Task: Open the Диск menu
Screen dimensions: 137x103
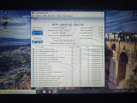Action: tap(54, 16)
